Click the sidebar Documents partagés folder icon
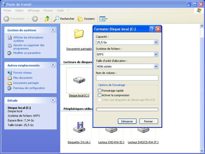Screen dimensions: 205x154 10,83
